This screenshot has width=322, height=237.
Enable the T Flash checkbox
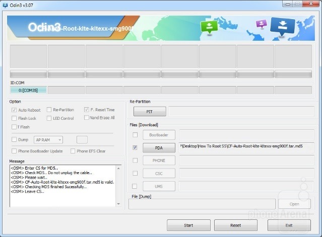(14, 127)
